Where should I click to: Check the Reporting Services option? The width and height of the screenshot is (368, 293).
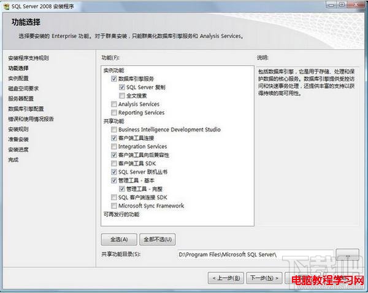tap(114, 112)
